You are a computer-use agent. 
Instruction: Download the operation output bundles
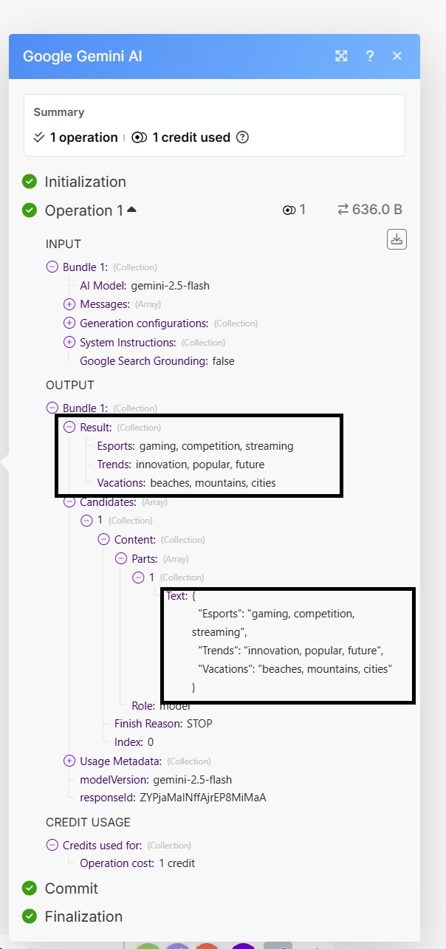(397, 239)
